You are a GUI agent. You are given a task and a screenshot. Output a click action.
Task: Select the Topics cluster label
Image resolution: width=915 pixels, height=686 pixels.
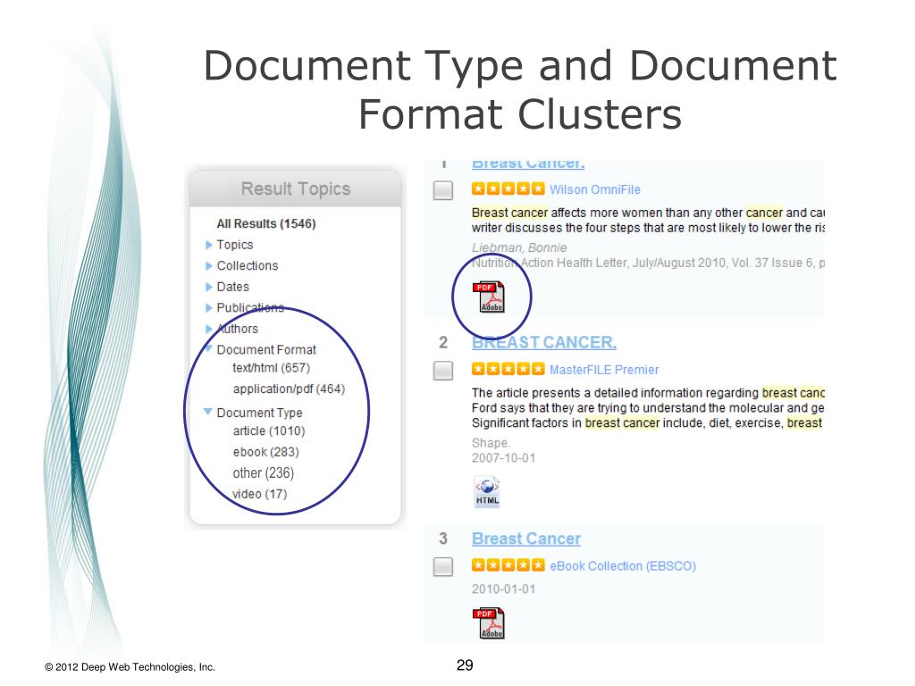[x=235, y=245]
